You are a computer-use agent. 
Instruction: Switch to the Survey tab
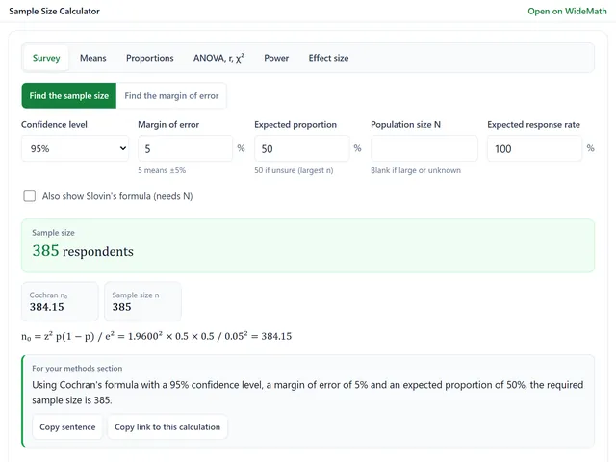coord(46,58)
